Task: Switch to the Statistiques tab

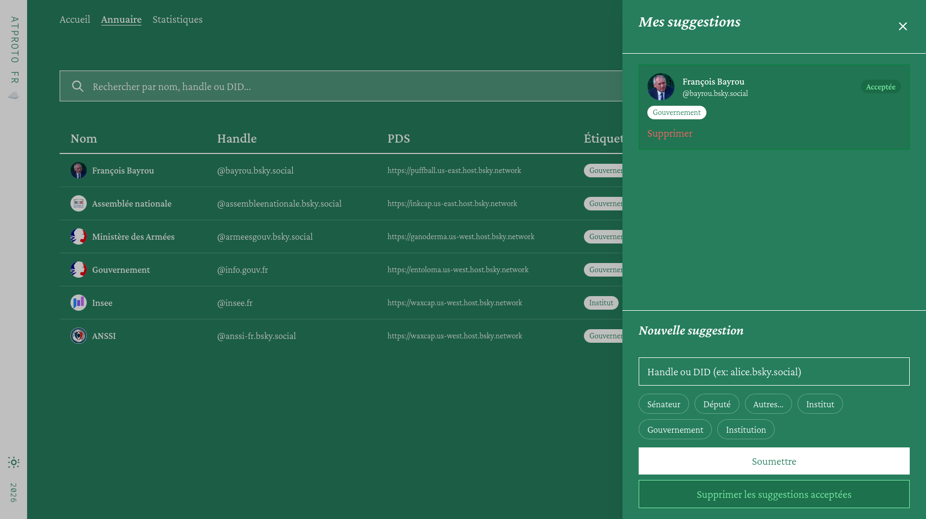Action: pos(177,19)
